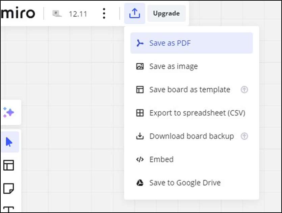Click the export upload arrow icon
The height and width of the screenshot is (213, 282).
[134, 13]
